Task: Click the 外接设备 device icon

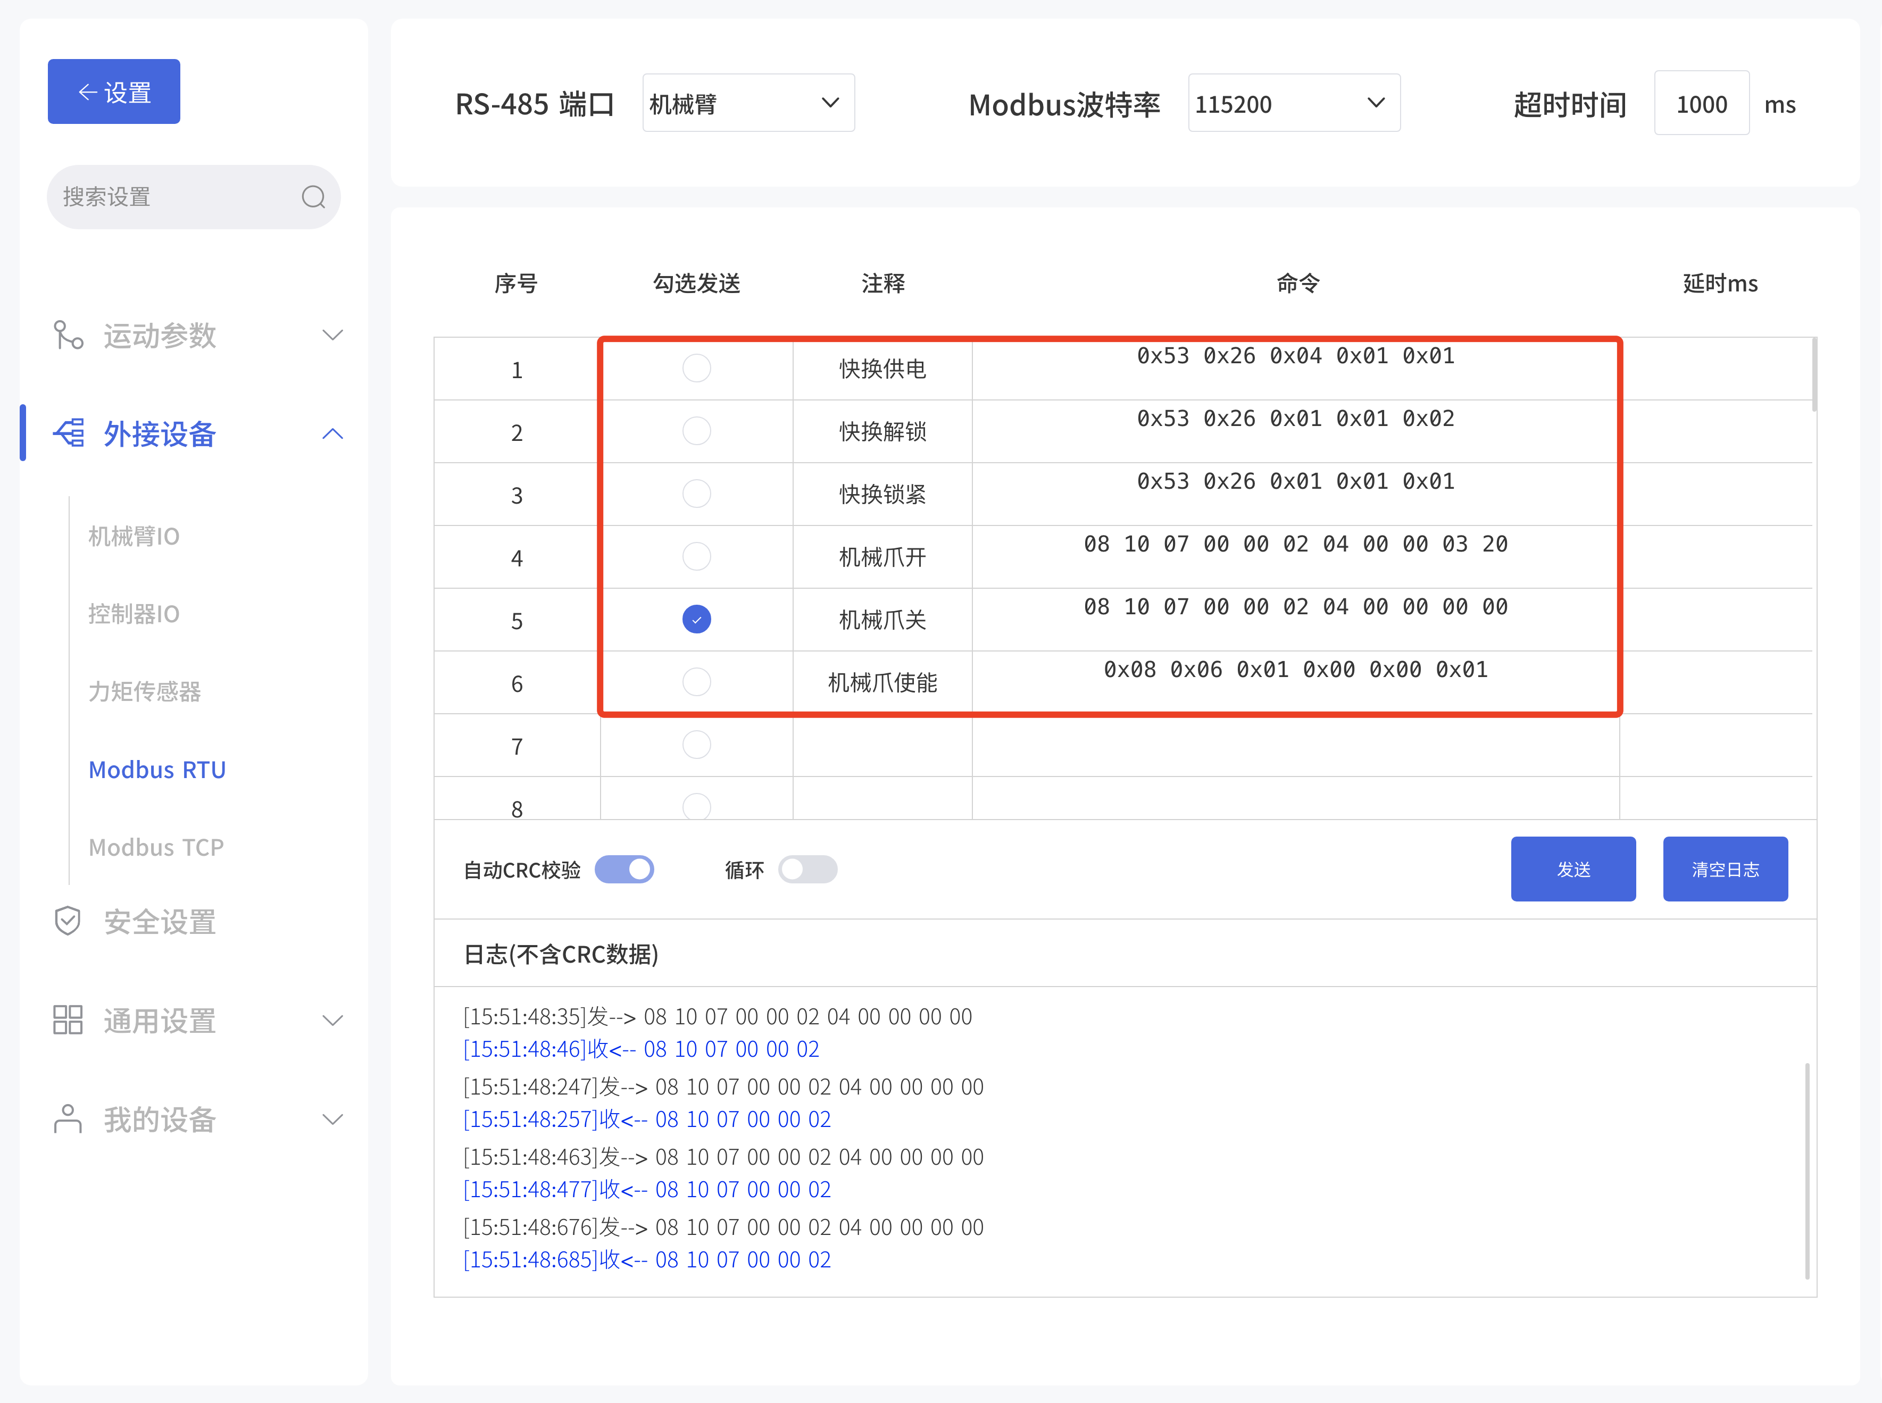Action: [69, 433]
